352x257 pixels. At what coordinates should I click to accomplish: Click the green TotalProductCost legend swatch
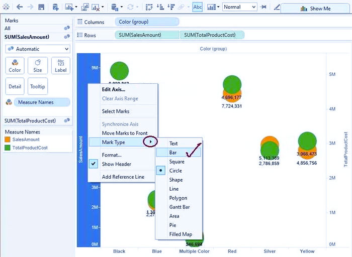pos(8,148)
